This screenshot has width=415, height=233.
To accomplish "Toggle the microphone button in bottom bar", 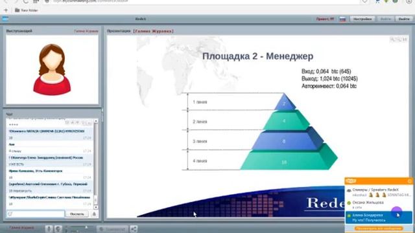I will click(x=49, y=228).
